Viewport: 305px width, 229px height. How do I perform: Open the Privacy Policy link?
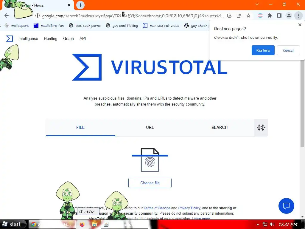[189, 208]
